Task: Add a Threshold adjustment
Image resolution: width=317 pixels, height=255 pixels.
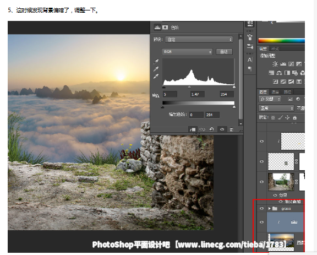Action: click(291, 82)
